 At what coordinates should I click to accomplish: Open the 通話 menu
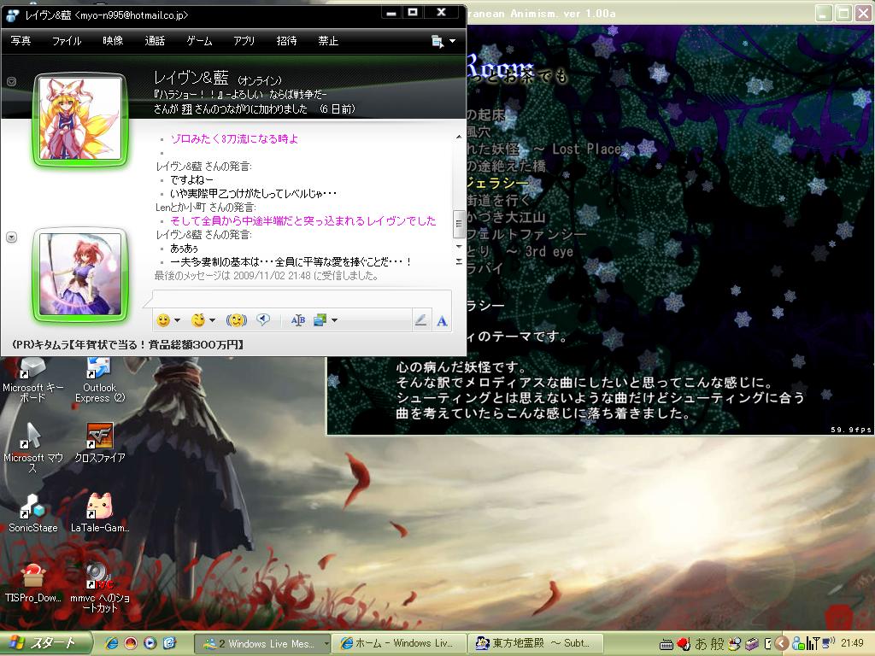(x=155, y=41)
